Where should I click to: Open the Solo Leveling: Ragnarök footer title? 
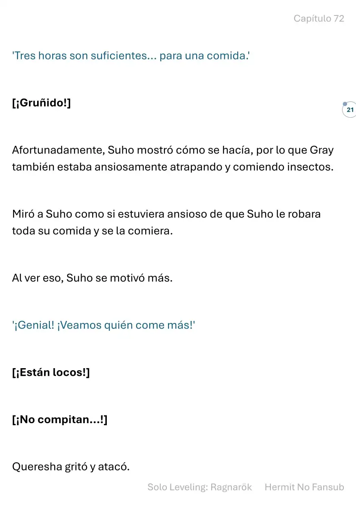[x=200, y=487]
